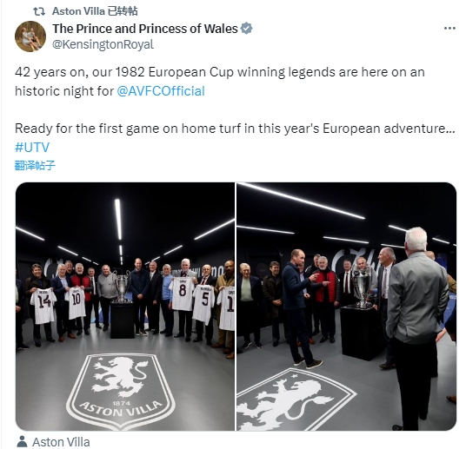Click the tweet text about 1982 European Cup
The image size is (466, 449).
(x=220, y=82)
